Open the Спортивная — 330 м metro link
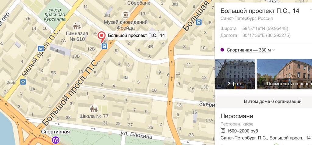Image resolution: width=312 pixels, height=145 pixels. [249, 50]
